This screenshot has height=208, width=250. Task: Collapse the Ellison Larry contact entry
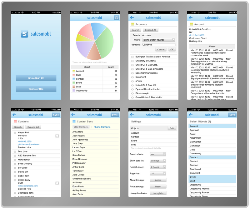(x=15, y=180)
